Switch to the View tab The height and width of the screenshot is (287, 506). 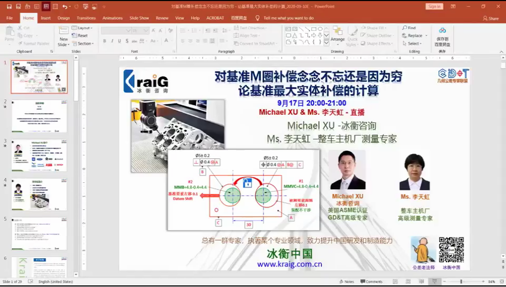click(x=180, y=18)
